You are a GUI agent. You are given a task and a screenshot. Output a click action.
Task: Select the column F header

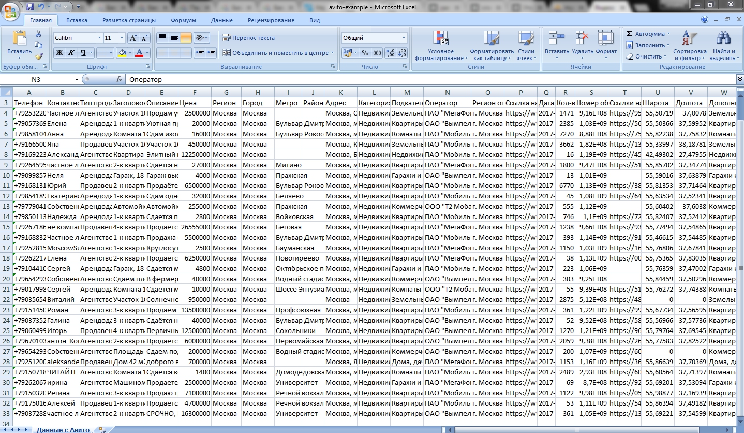pyautogui.click(x=195, y=92)
